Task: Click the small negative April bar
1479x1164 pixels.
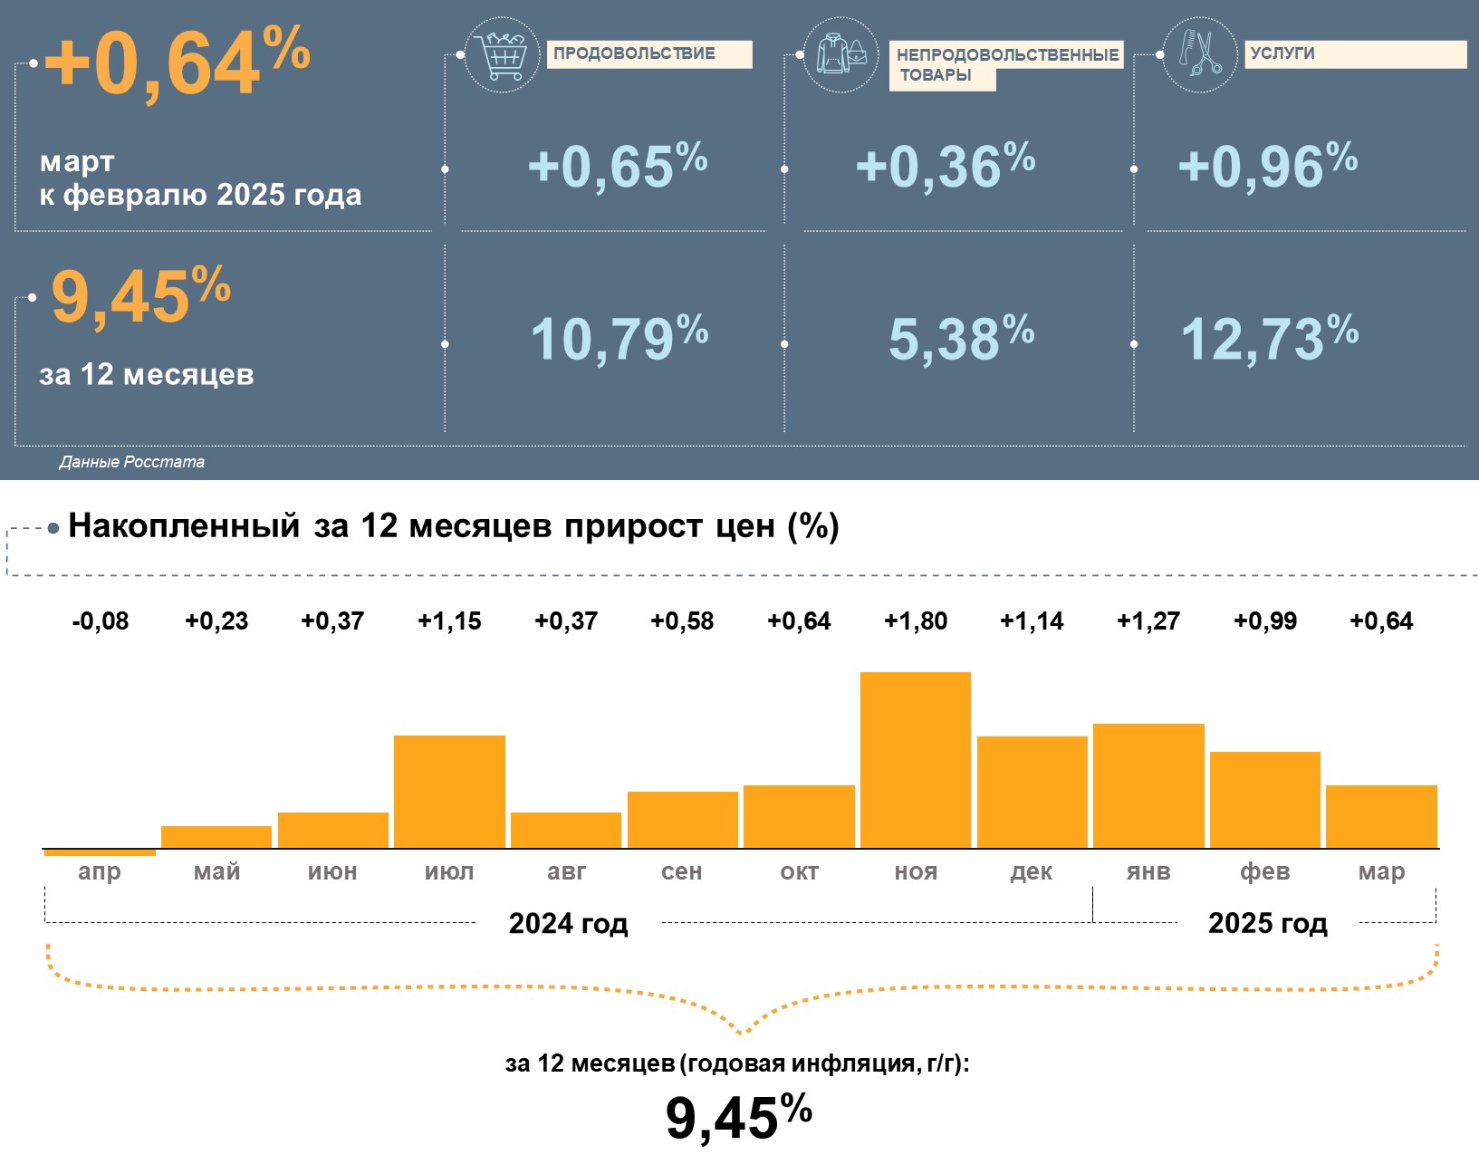Action: [100, 852]
